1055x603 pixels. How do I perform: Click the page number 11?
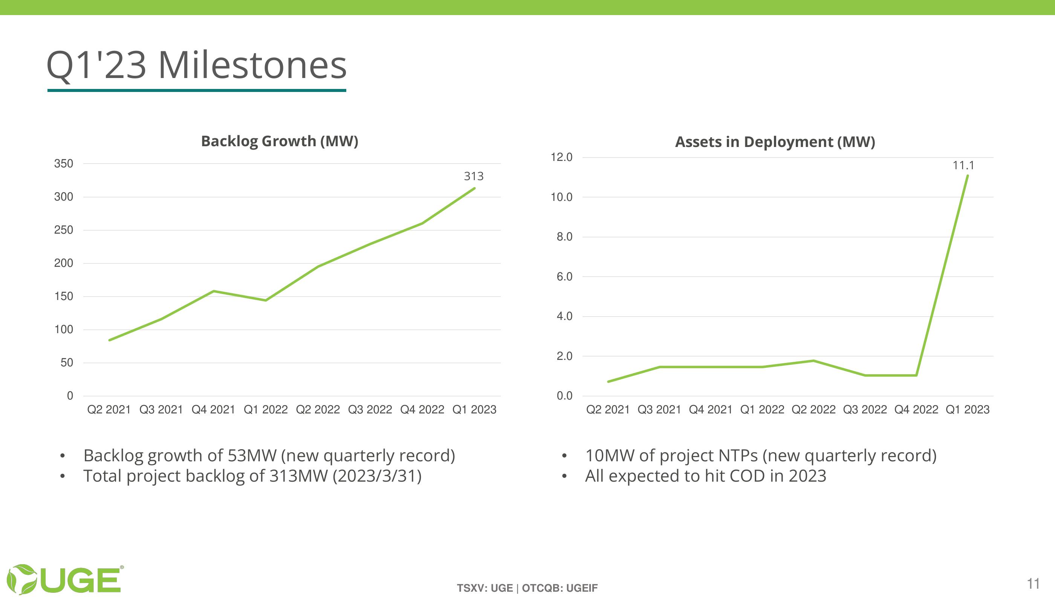pyautogui.click(x=1034, y=583)
